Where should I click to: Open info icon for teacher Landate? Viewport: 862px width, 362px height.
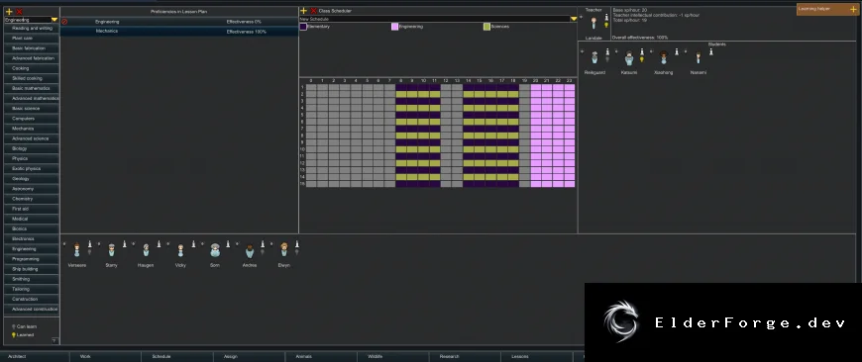[x=606, y=17]
